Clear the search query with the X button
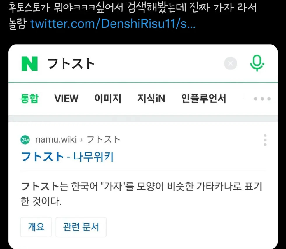Screen dimensions: 286x249 point(230,64)
